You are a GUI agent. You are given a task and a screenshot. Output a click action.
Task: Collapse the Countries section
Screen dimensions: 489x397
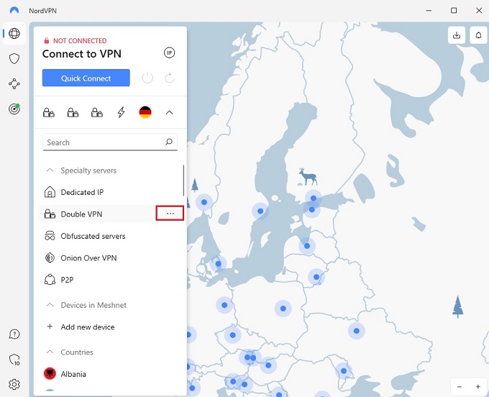point(50,352)
